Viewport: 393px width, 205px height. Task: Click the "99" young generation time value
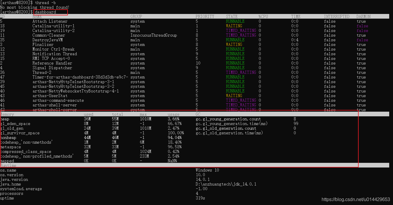pos(296,124)
